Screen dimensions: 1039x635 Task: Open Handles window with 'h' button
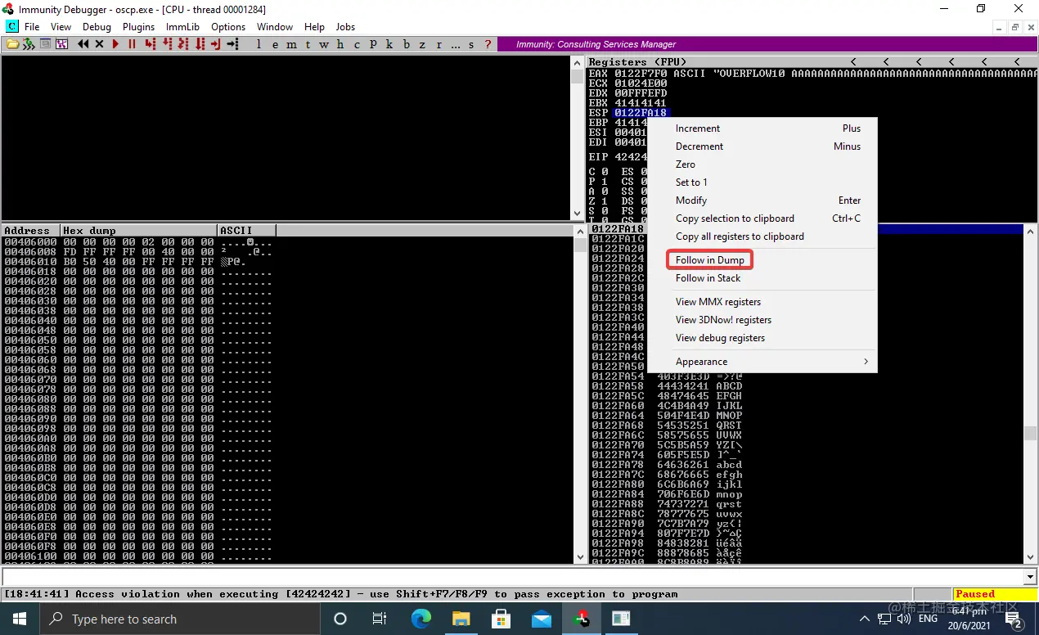pyautogui.click(x=340, y=44)
